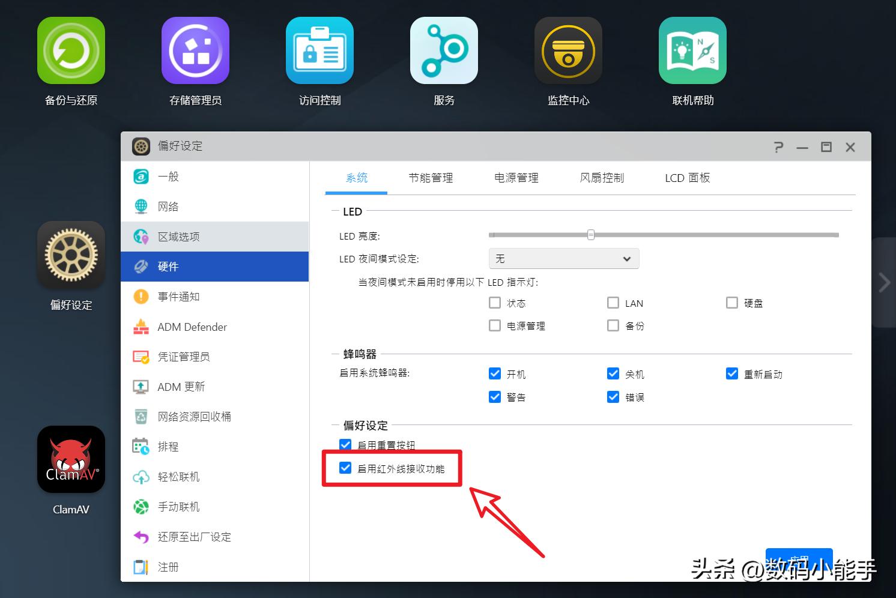Viewport: 896px width, 598px height.
Task: Launch the 存储管理员 app
Action: pyautogui.click(x=195, y=50)
